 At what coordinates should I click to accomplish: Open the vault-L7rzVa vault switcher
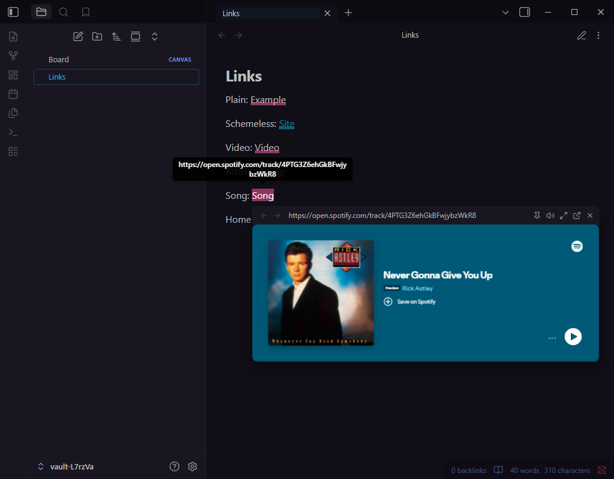point(65,466)
